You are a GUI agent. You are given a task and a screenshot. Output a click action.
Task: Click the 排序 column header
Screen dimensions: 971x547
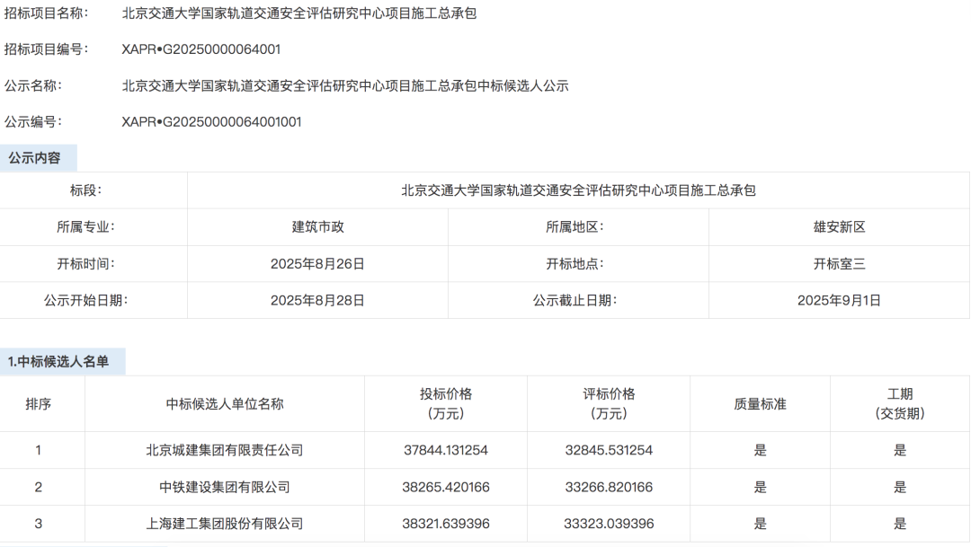38,404
